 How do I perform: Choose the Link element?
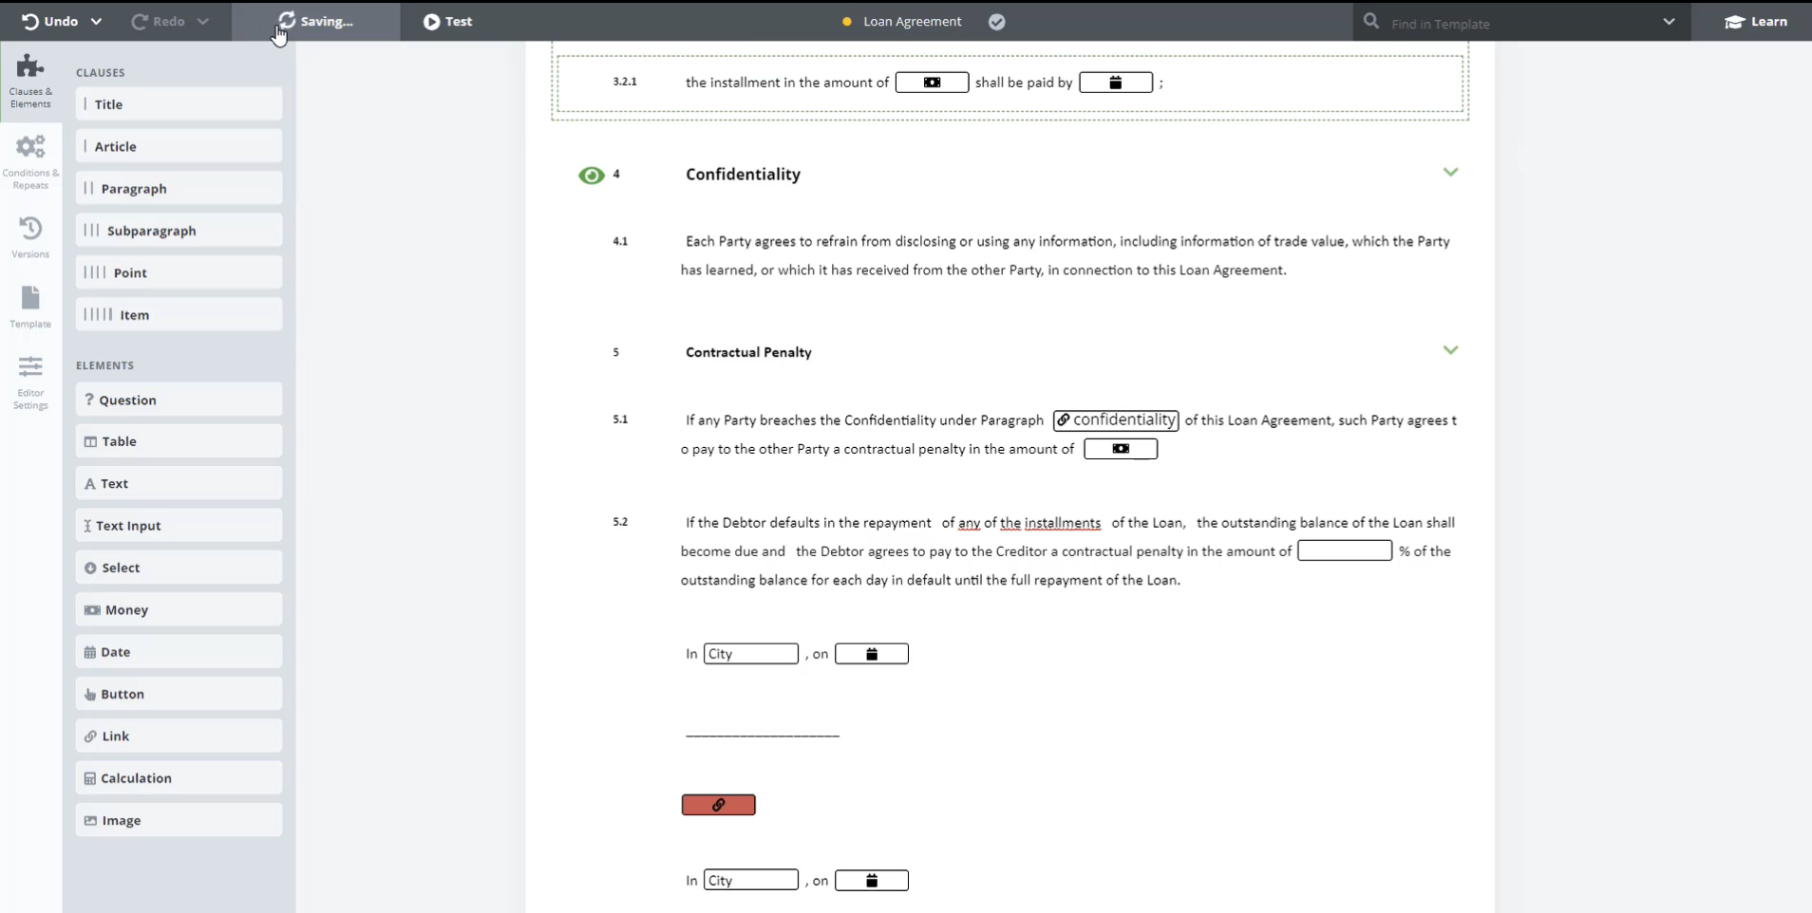(x=179, y=736)
